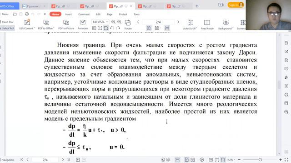Screen dimensions: 291x163
Task: Undo last action in quick access toolbar
Action: tap(33, 14)
